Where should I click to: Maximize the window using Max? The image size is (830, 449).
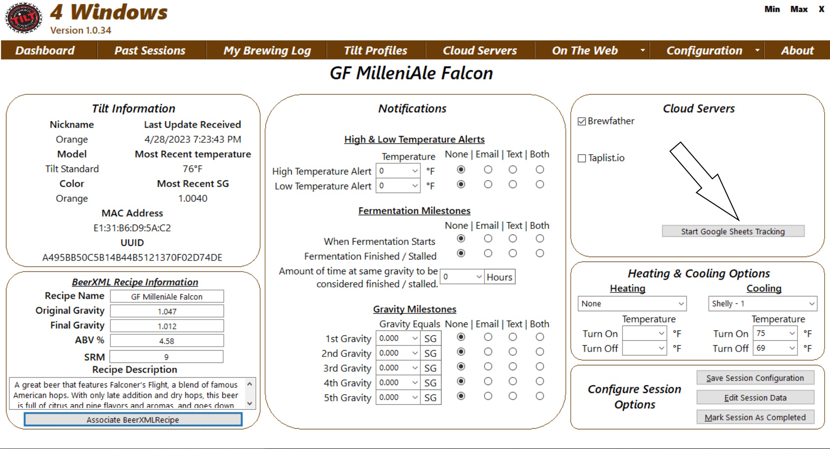click(x=799, y=9)
